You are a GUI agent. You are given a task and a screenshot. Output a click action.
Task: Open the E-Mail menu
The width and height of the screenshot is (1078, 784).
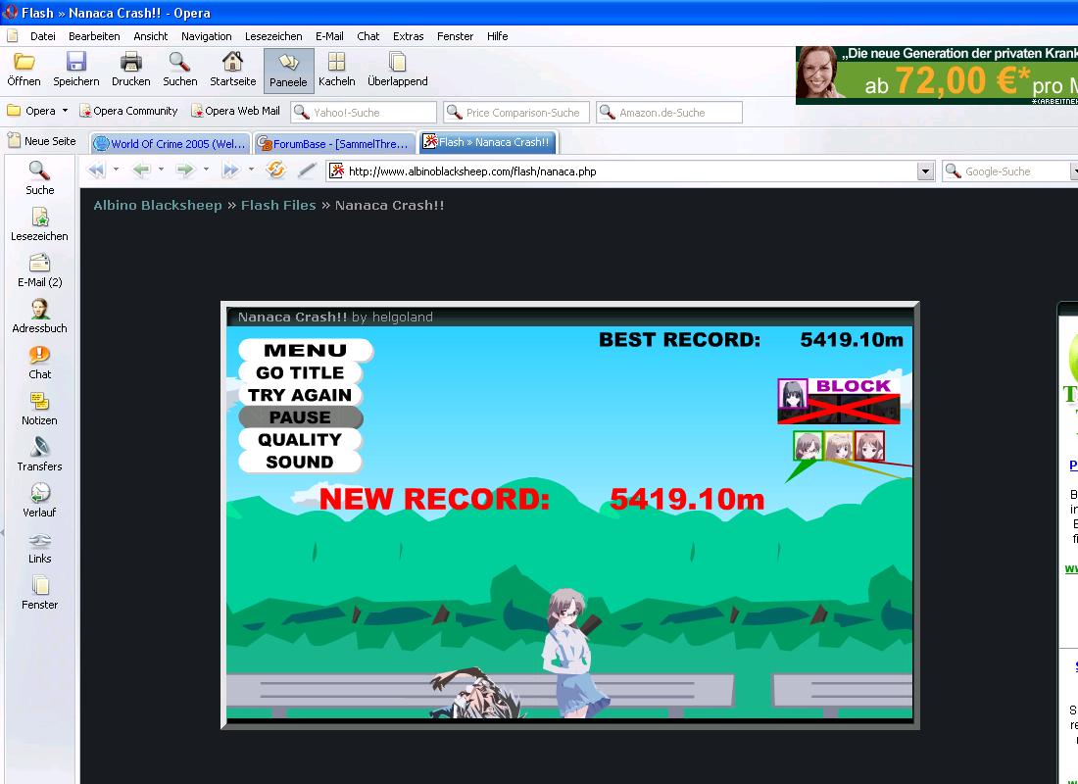click(329, 36)
